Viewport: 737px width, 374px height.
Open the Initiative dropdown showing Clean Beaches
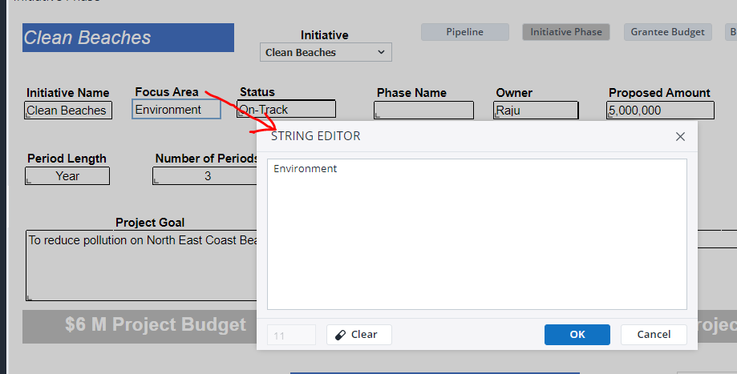click(326, 53)
